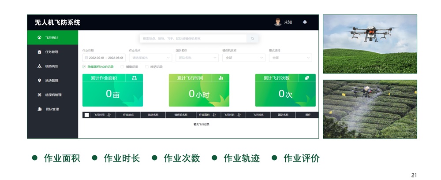Expand the 团队名称 dropdown

[197, 58]
